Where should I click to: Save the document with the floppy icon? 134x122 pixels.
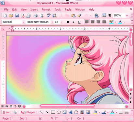[x=17, y=16]
